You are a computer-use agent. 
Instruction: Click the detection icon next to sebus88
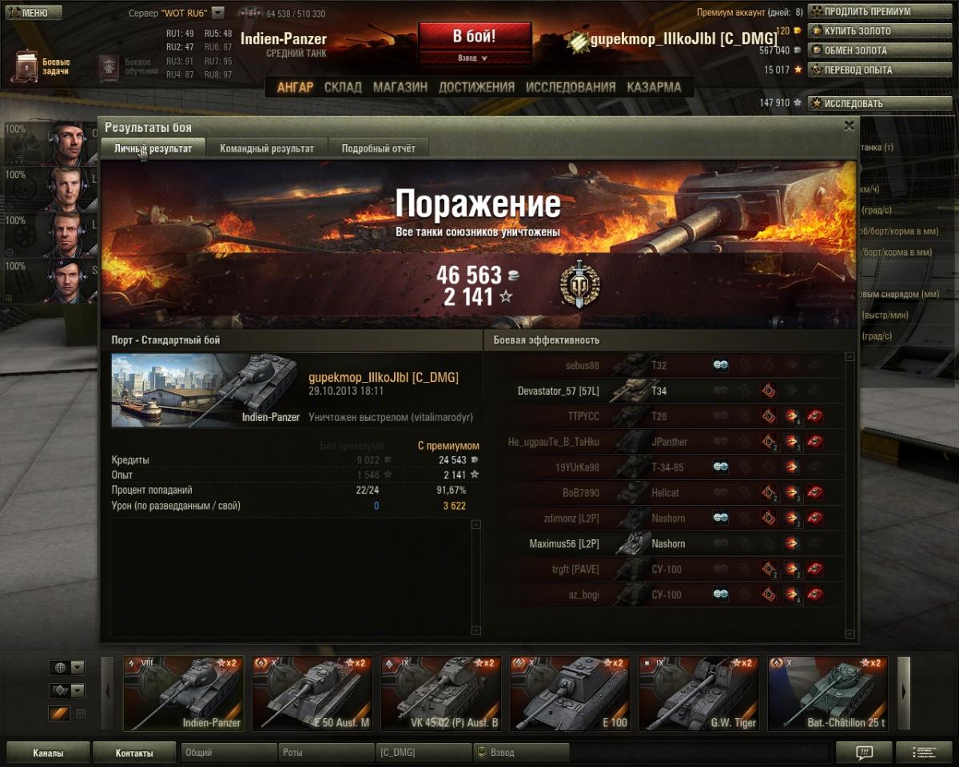click(x=720, y=365)
